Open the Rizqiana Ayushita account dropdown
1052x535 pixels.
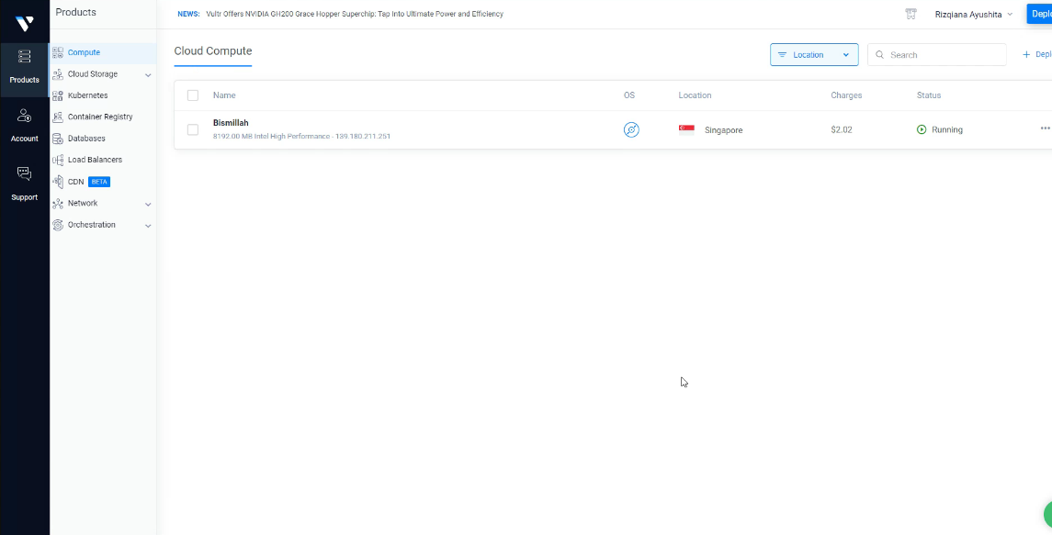tap(974, 15)
